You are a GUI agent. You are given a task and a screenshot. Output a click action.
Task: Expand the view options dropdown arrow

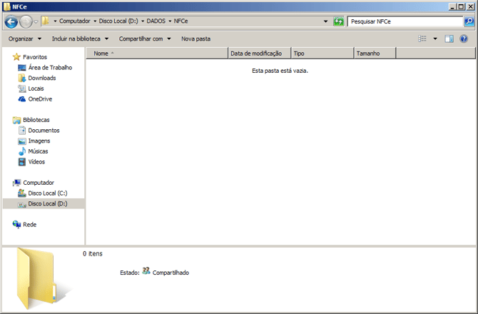point(435,39)
